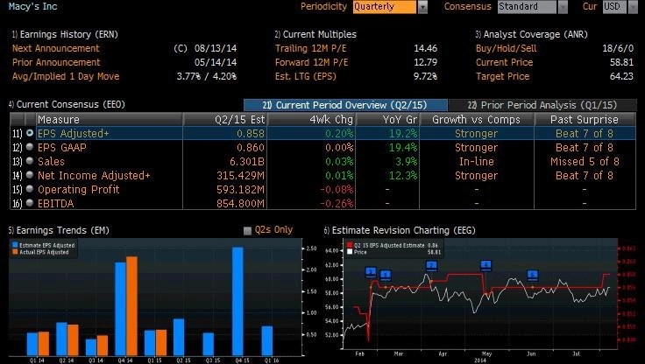Click the YoY Gr column header
The height and width of the screenshot is (364, 645).
pyautogui.click(x=387, y=120)
